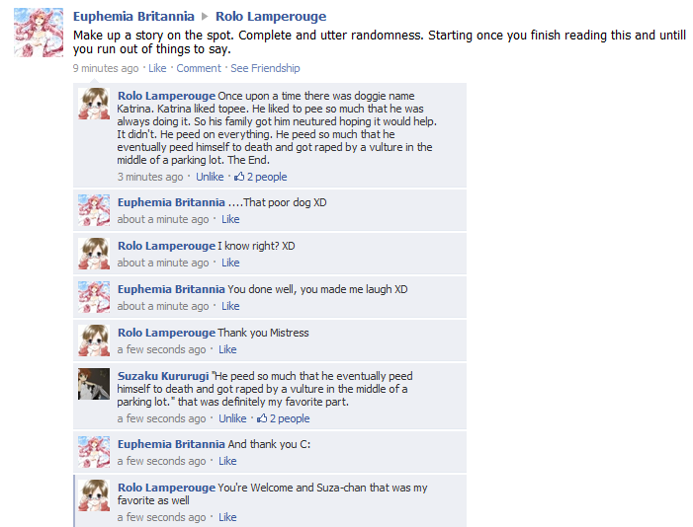Unlike Suzaku Kururugi's comment

click(232, 418)
